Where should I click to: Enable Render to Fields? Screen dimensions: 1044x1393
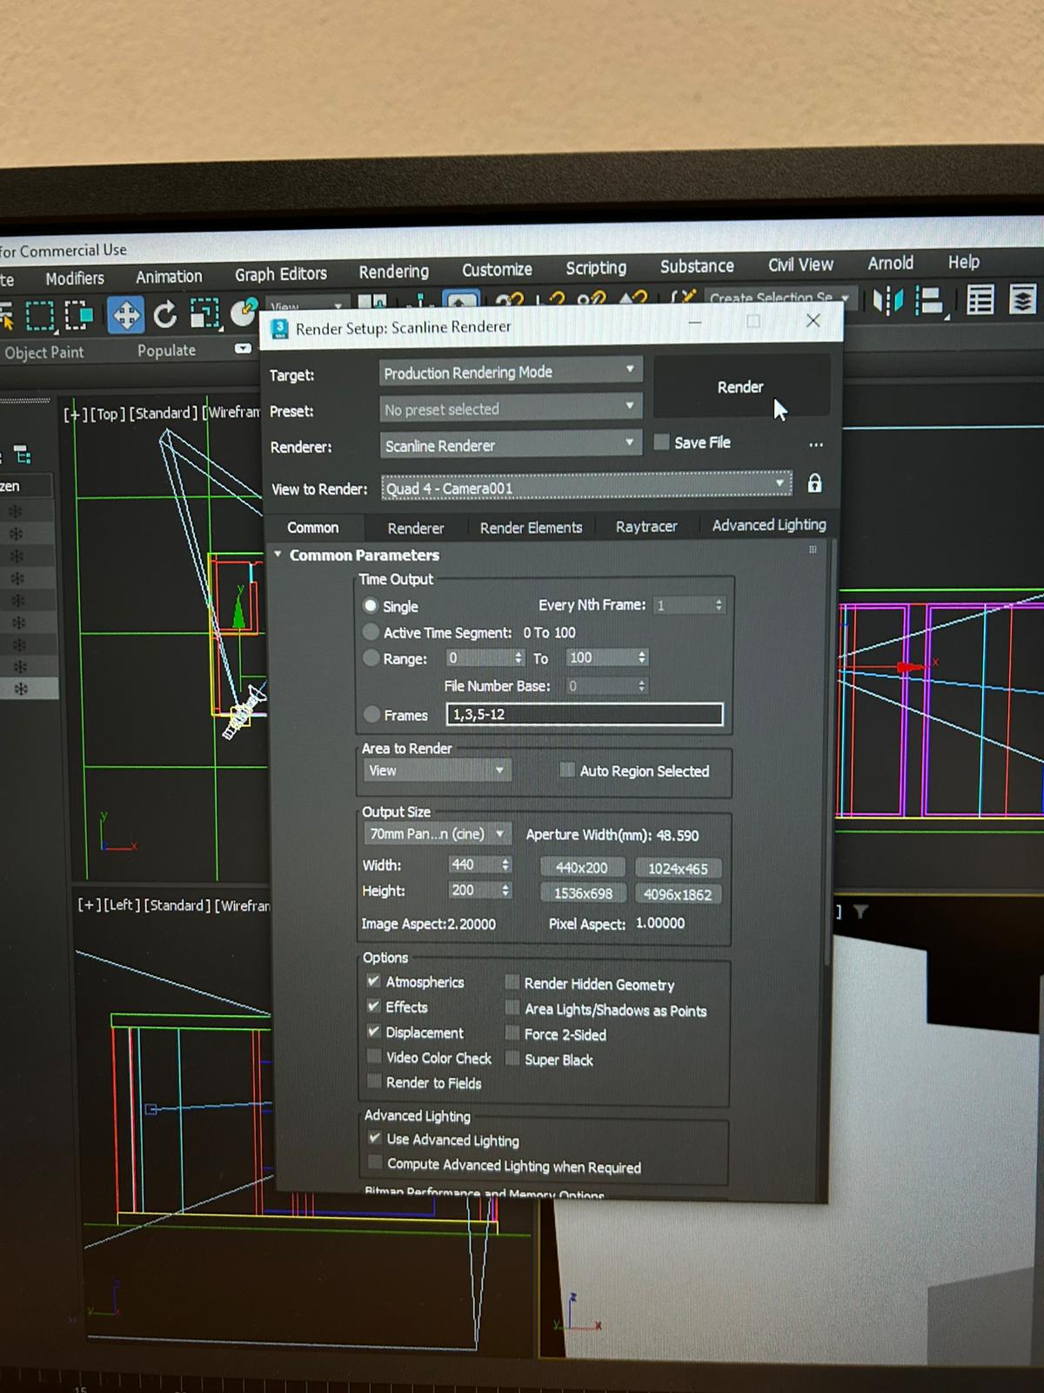(x=374, y=1081)
